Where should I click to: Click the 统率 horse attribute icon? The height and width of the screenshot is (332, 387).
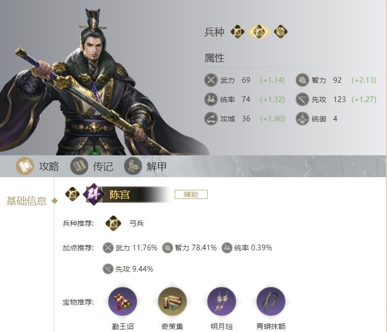click(211, 99)
